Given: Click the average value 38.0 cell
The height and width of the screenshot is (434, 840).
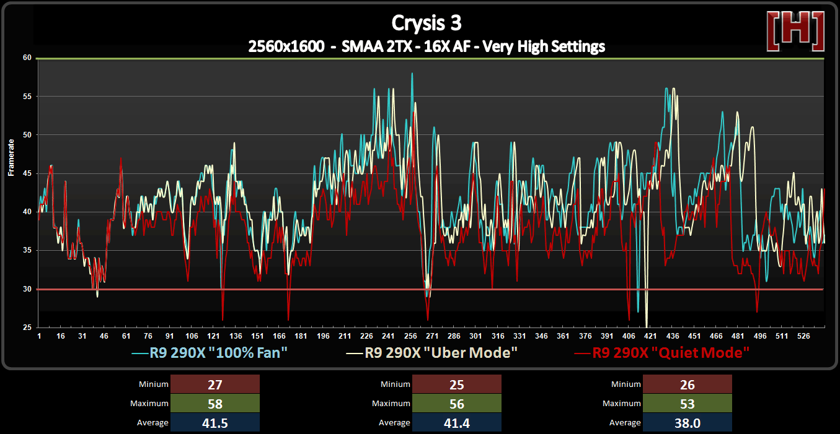Looking at the screenshot, I should [687, 423].
